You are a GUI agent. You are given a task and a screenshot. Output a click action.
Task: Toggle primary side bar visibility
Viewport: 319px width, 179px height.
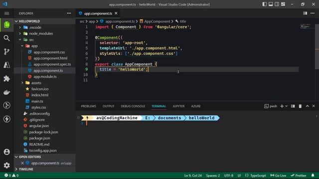click(x=265, y=4)
